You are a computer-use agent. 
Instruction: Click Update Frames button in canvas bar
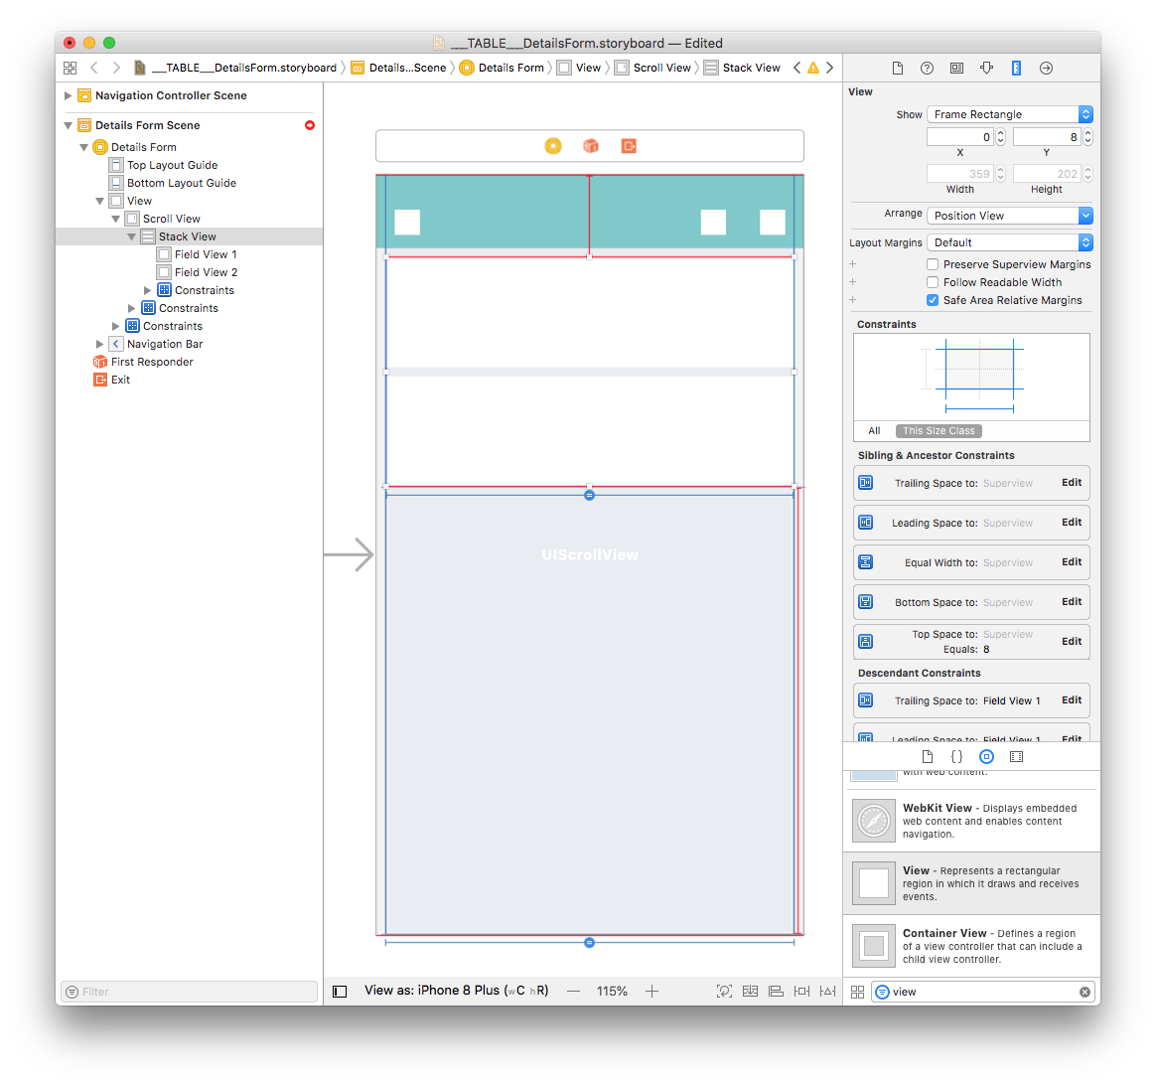pyautogui.click(x=724, y=992)
